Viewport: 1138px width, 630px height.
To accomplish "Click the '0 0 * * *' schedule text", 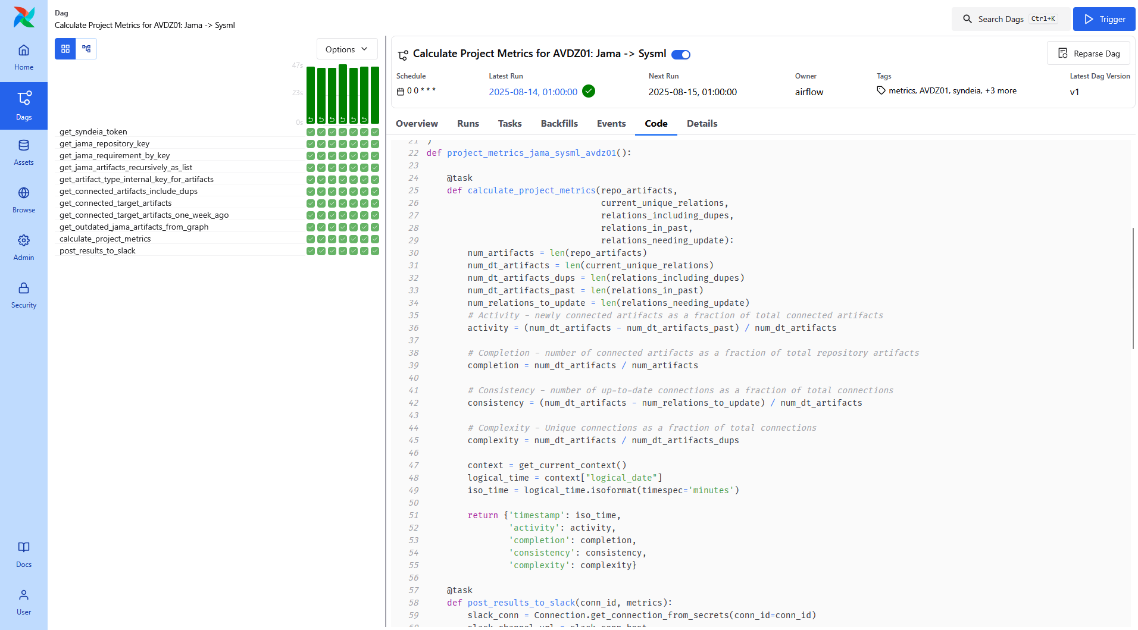I will coord(421,90).
